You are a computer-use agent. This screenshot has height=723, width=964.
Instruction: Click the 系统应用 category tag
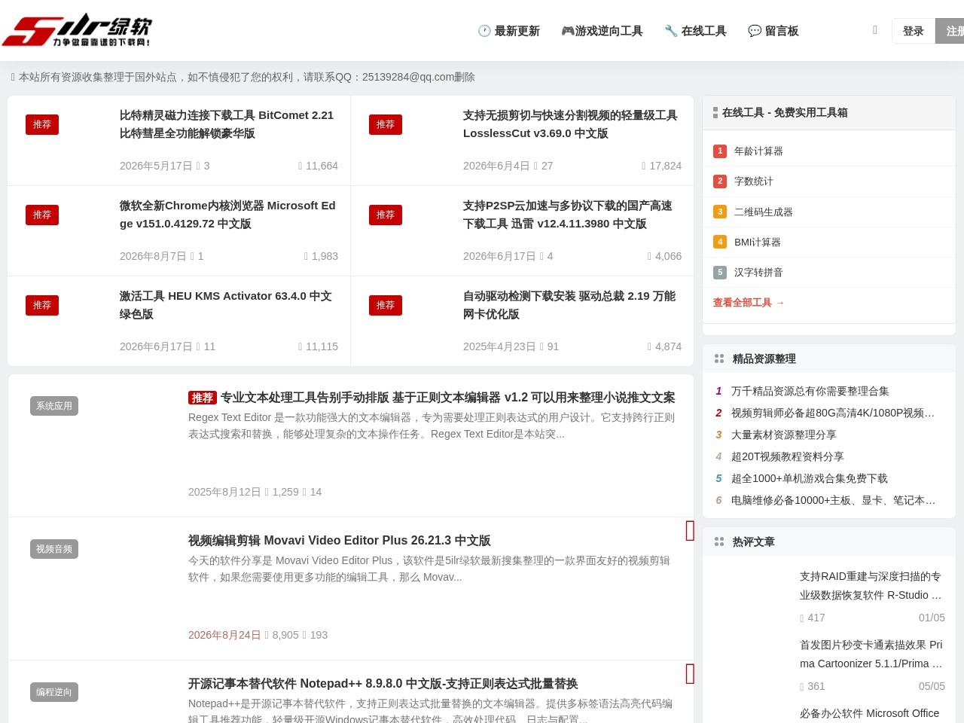point(54,406)
